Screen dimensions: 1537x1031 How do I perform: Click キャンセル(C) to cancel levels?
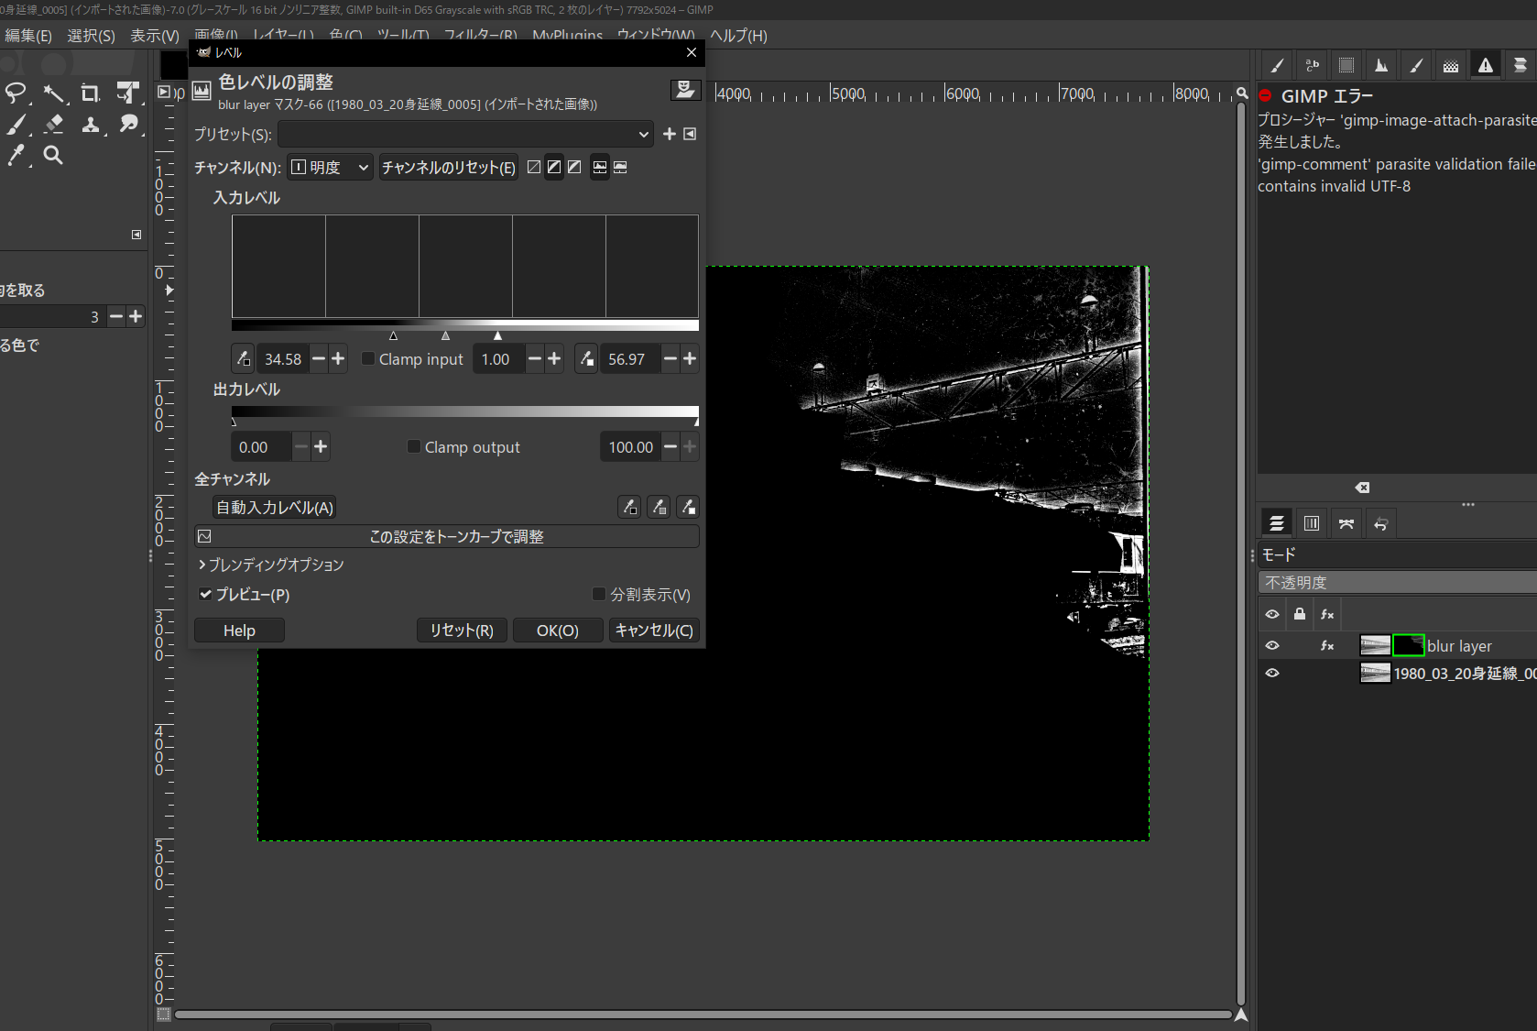(654, 631)
